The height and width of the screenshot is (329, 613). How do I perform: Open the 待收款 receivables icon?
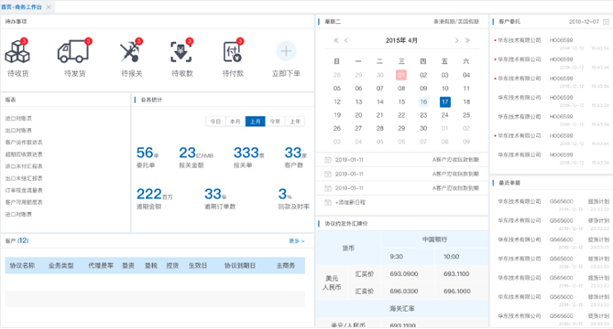(x=181, y=52)
